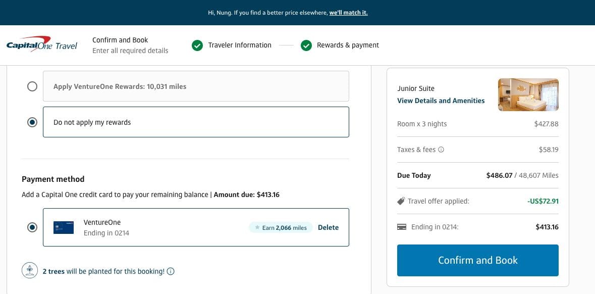Image resolution: width=595 pixels, height=294 pixels.
Task: Click the VentureOne credit card icon
Action: pos(64,227)
